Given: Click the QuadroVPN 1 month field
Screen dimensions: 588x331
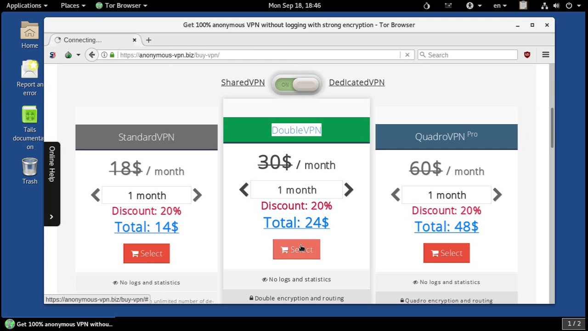Looking at the screenshot, I should point(447,195).
